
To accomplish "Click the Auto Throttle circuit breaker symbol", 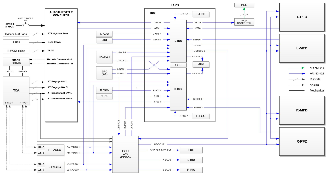I will 26,23.
